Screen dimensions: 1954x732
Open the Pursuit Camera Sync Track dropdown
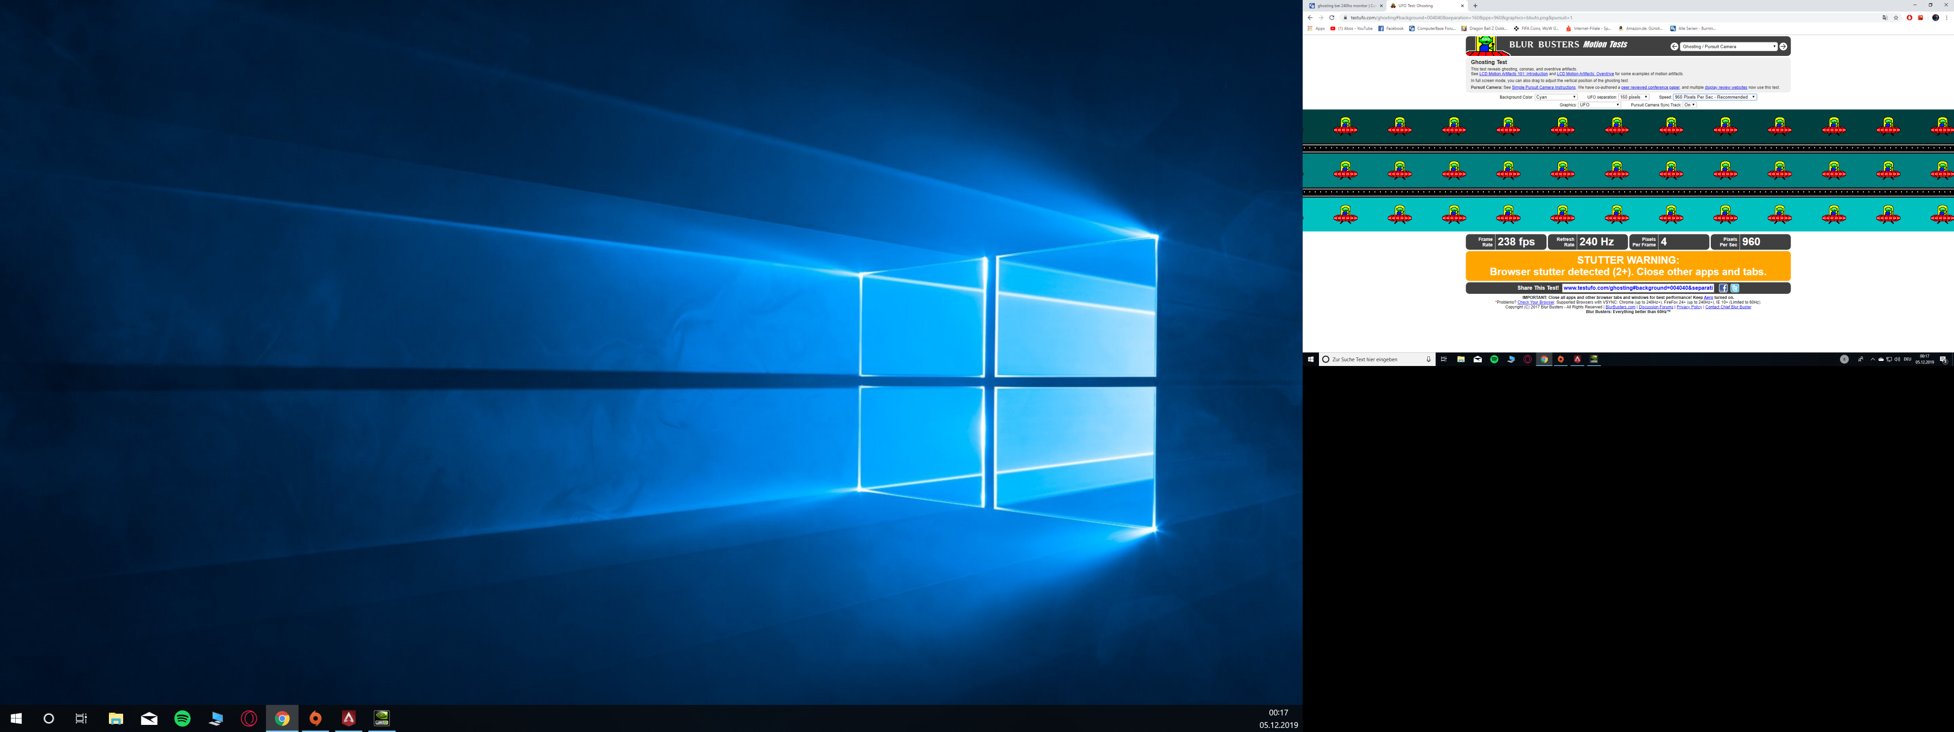[x=1689, y=105]
